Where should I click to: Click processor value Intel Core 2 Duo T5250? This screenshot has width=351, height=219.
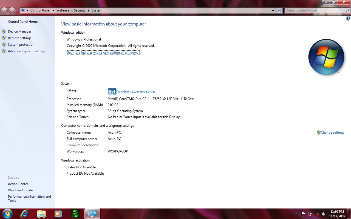click(x=151, y=99)
